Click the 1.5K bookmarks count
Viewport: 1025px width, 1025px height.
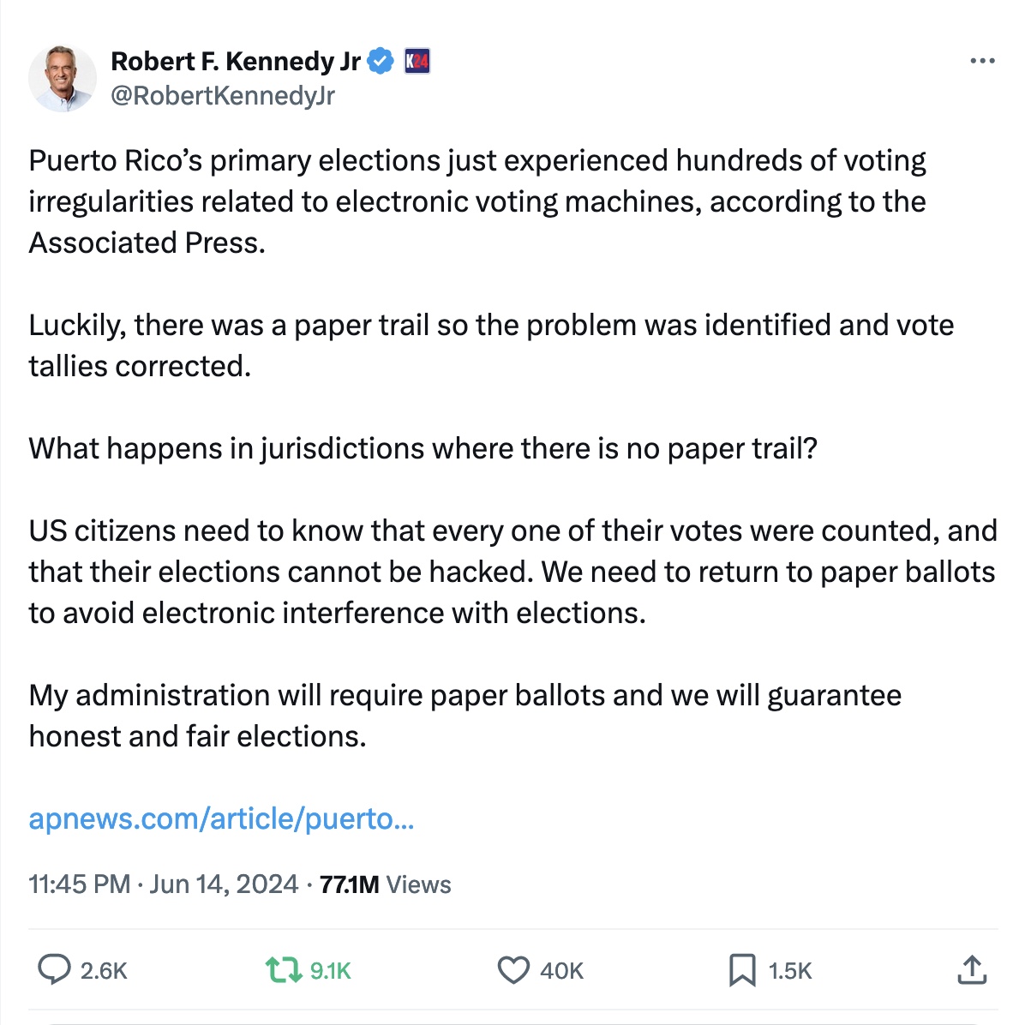tap(789, 971)
